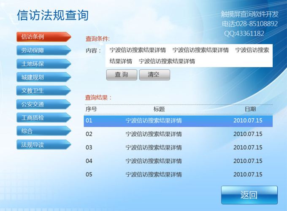Click the 标题 column header

pos(159,109)
